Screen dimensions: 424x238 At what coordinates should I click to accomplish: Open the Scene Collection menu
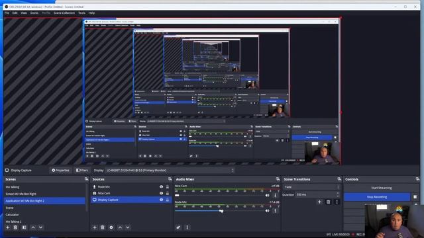pyautogui.click(x=64, y=13)
